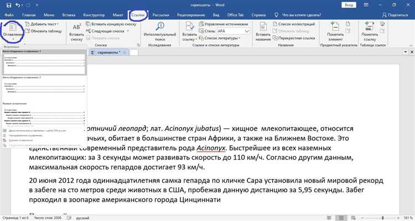Switch to the Вставка tab
Image resolution: width=415 pixels, height=221 pixels.
[69, 15]
